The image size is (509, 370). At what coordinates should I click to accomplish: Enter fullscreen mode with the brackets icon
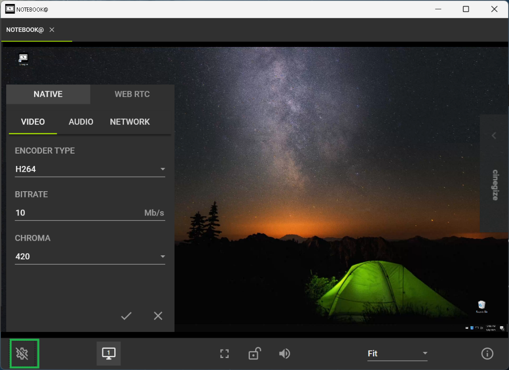[x=225, y=354]
